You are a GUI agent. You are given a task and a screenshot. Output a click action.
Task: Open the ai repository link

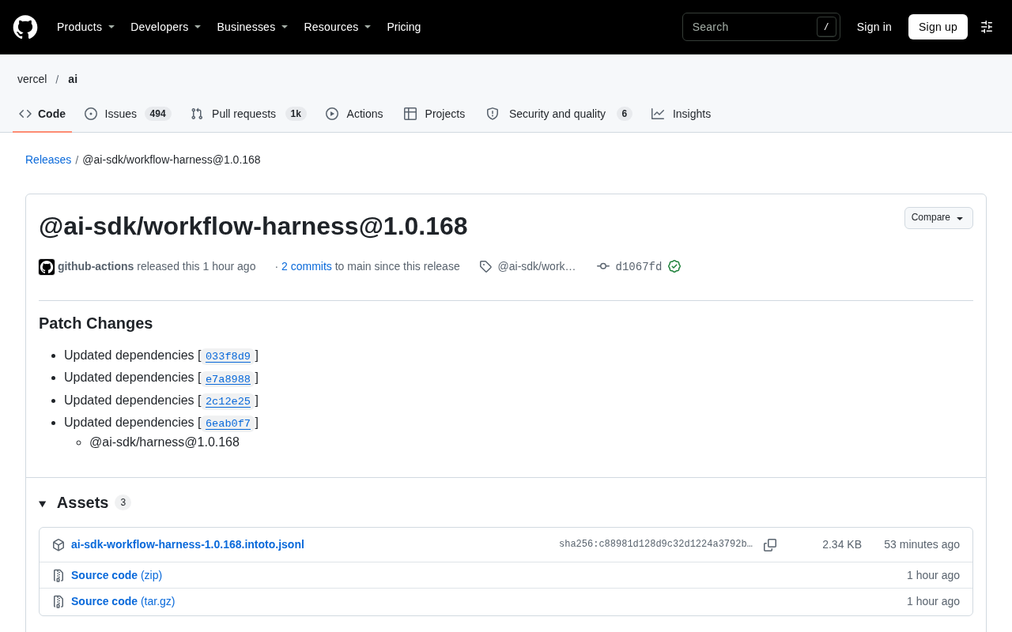(x=73, y=79)
